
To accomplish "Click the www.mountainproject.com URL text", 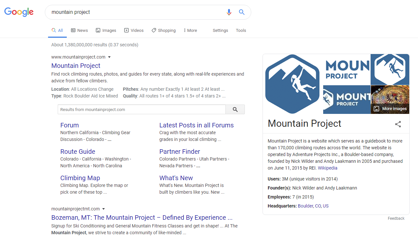I will 78,57.
